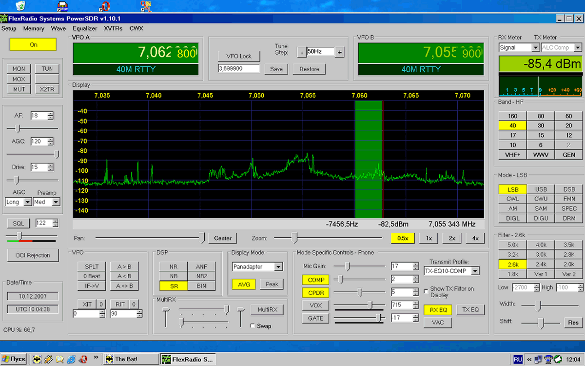Click the PowerSDR title bar icon
585x366 pixels.
coord(4,19)
